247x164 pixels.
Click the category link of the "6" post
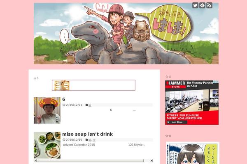point(90,105)
